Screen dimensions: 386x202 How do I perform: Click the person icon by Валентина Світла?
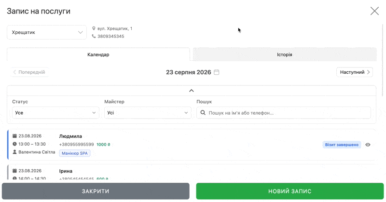click(14, 152)
